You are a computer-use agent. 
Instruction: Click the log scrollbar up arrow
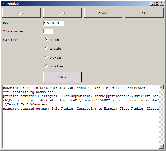tap(161, 87)
